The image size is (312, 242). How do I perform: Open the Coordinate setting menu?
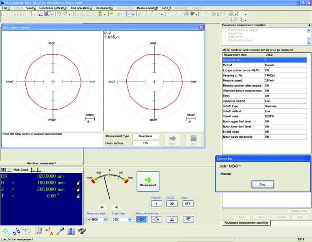53,8
